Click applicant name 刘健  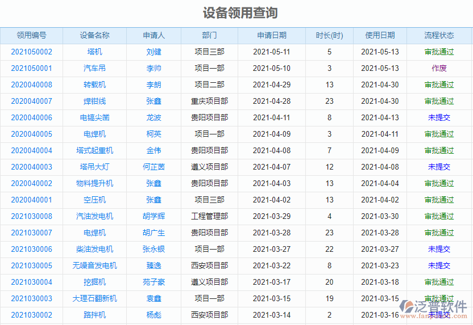(153, 52)
